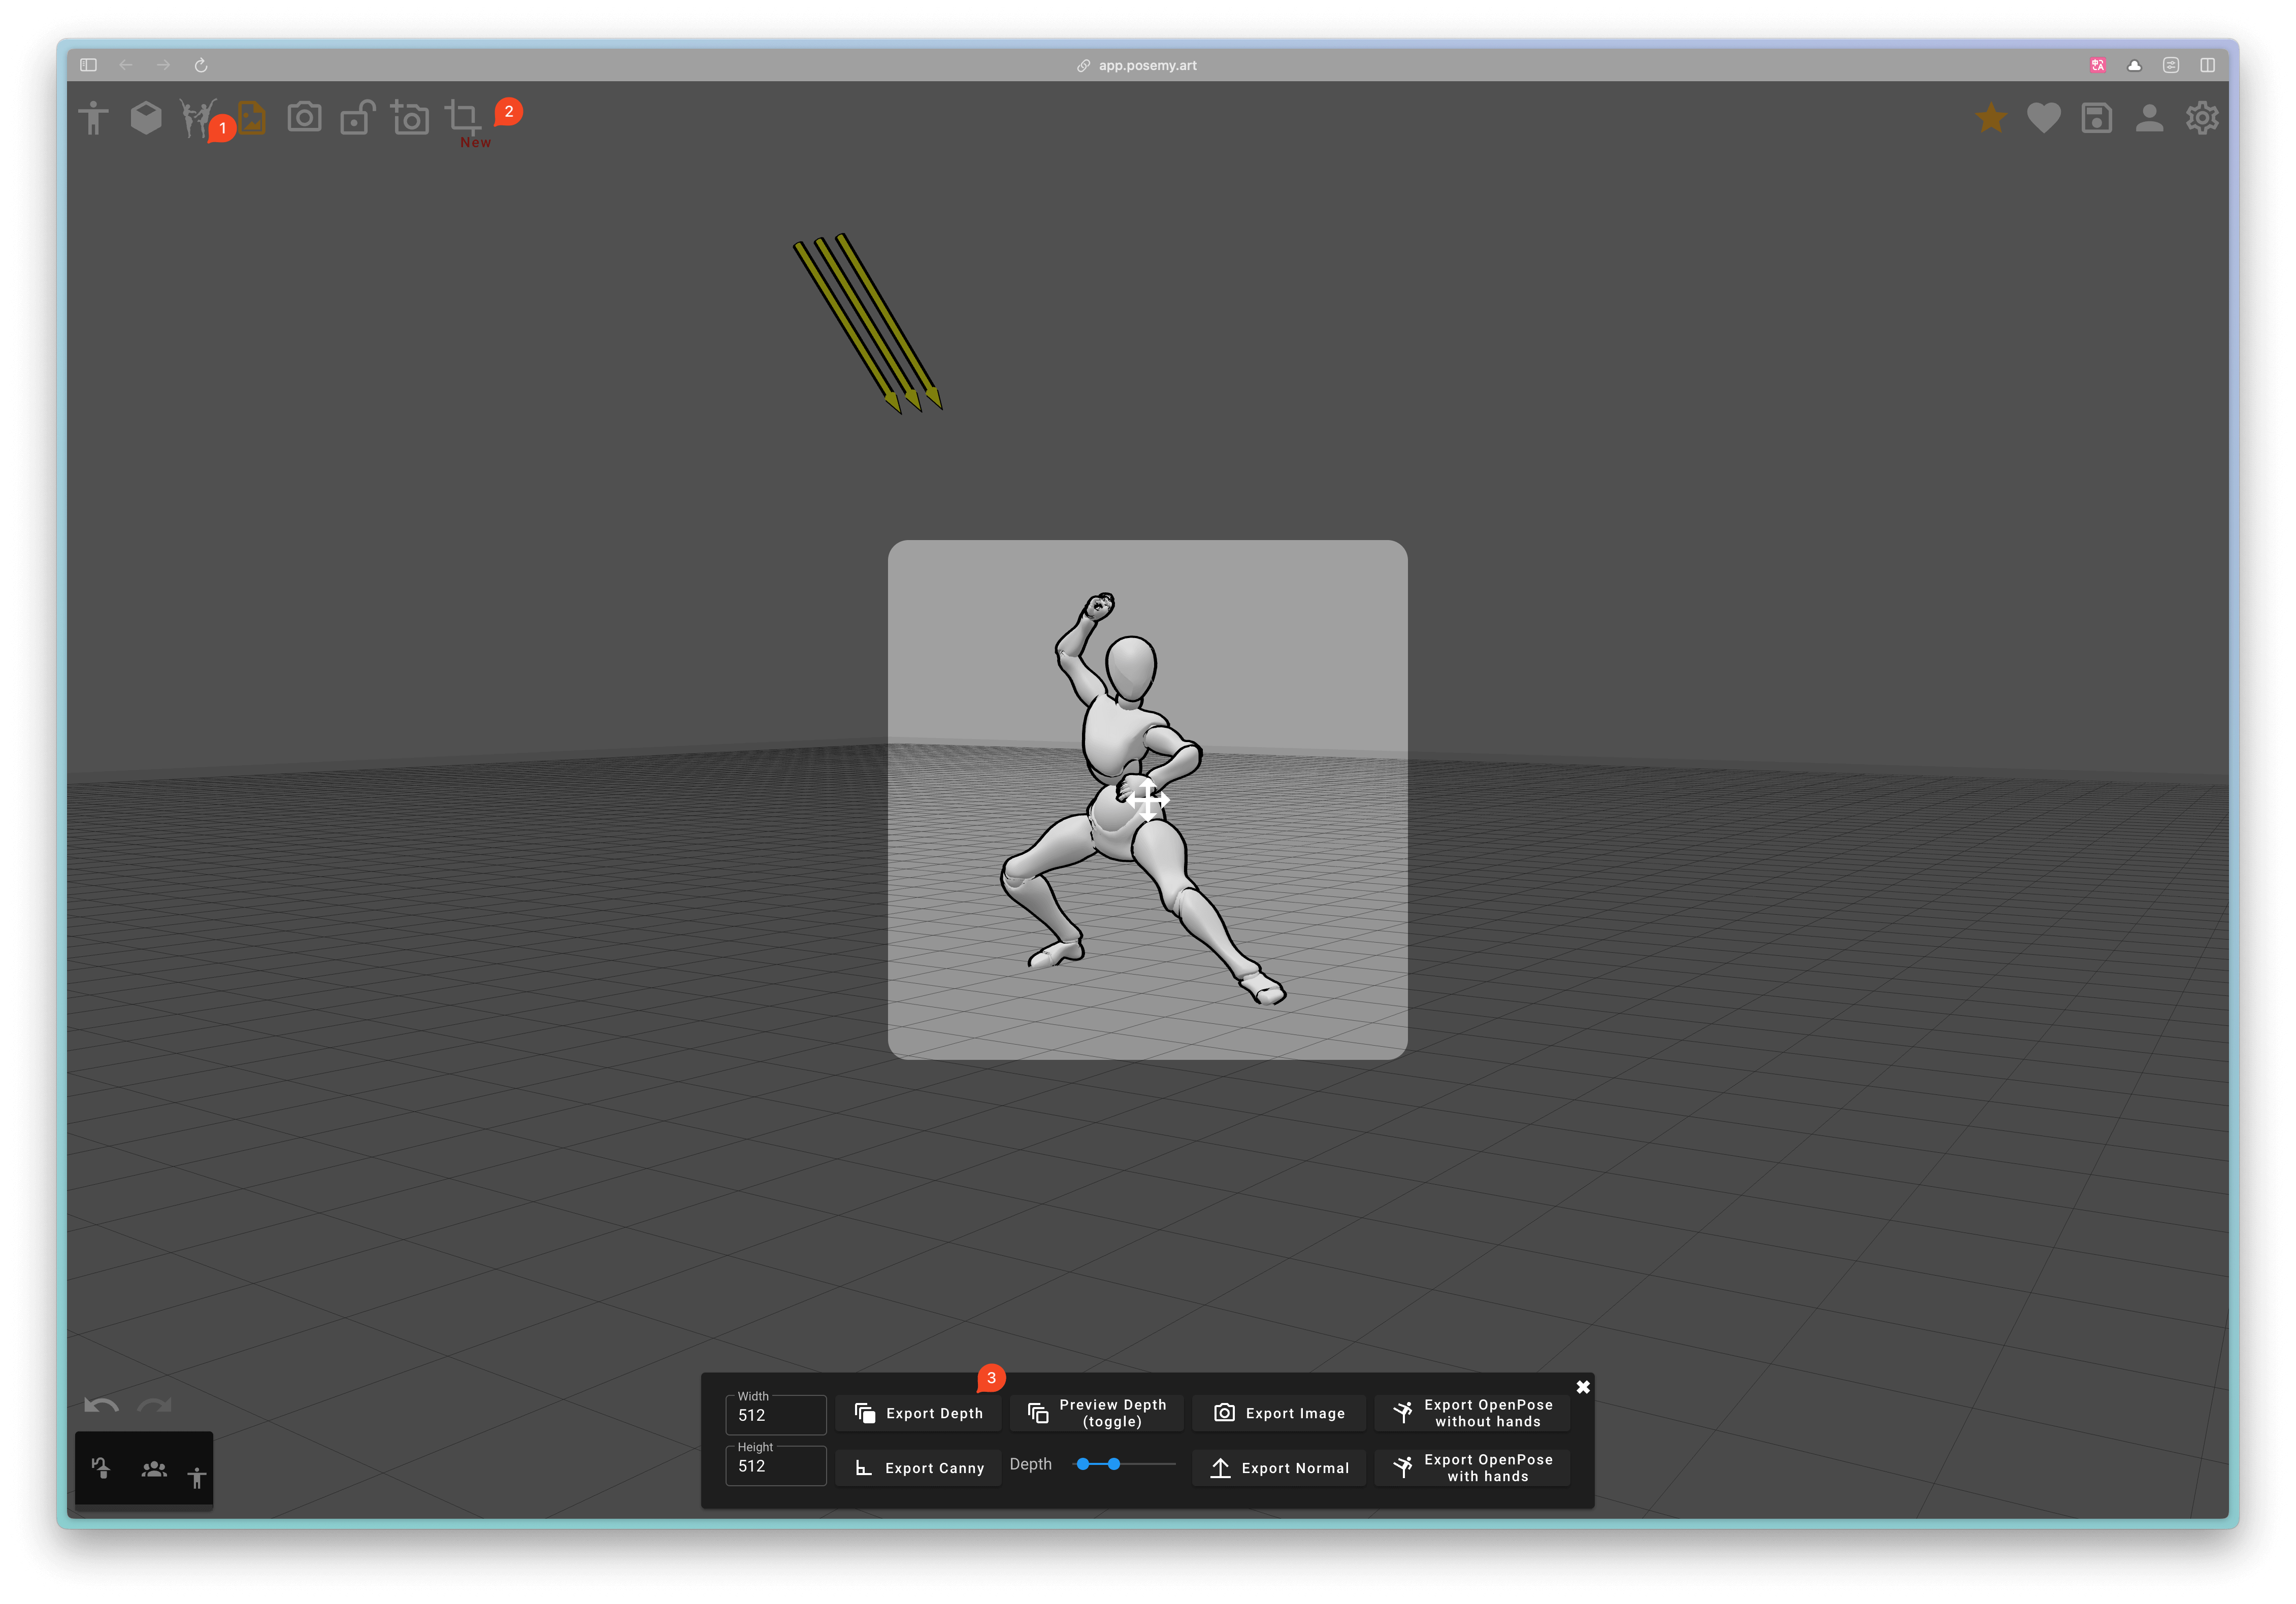The height and width of the screenshot is (1604, 2296).
Task: Click the add camera plus icon
Action: [x=410, y=118]
